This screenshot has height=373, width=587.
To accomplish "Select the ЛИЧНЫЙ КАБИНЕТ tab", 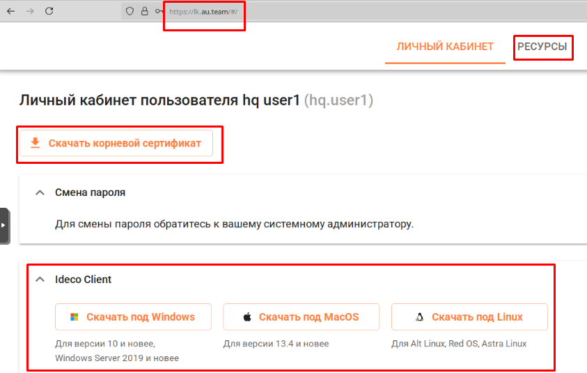I will (x=445, y=47).
